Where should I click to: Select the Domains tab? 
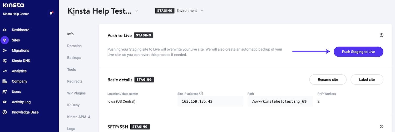pos(74,46)
